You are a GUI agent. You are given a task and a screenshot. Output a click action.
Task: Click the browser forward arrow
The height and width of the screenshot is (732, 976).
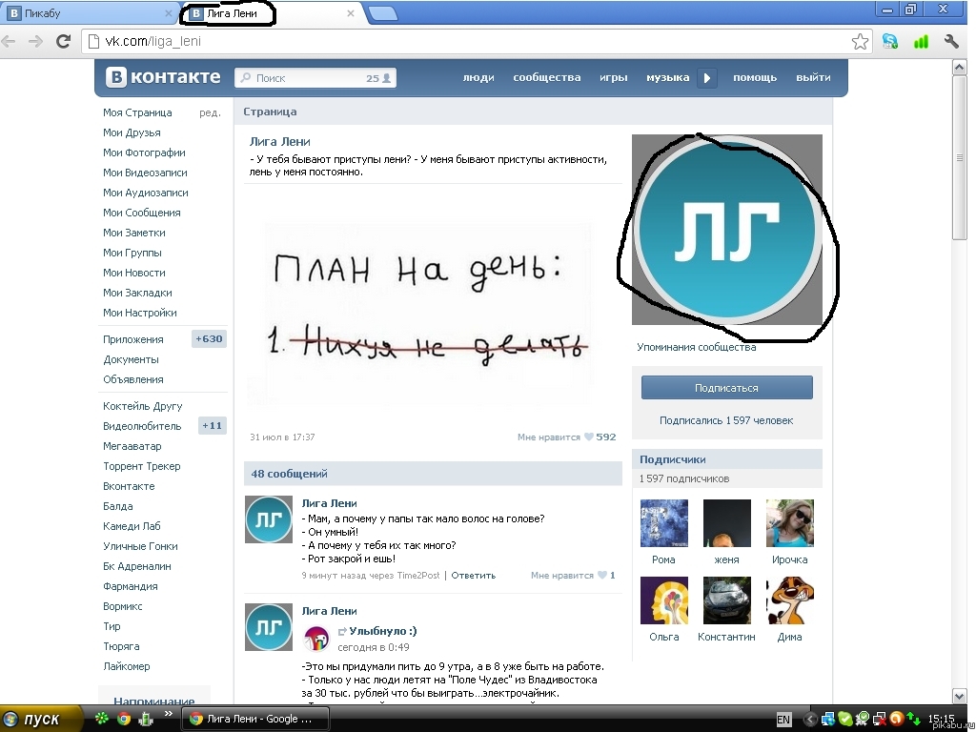35,42
